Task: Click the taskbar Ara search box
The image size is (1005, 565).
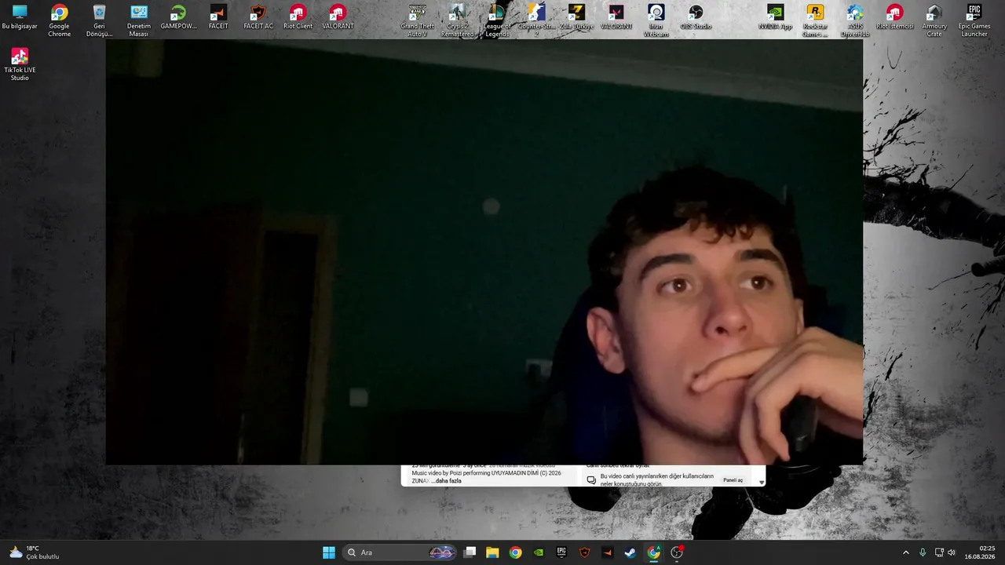Action: 400,552
